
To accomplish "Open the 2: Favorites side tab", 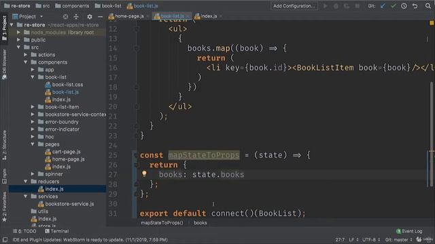I will 4,207.
